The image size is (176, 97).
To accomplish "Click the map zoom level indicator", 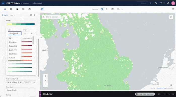I will [45, 81].
